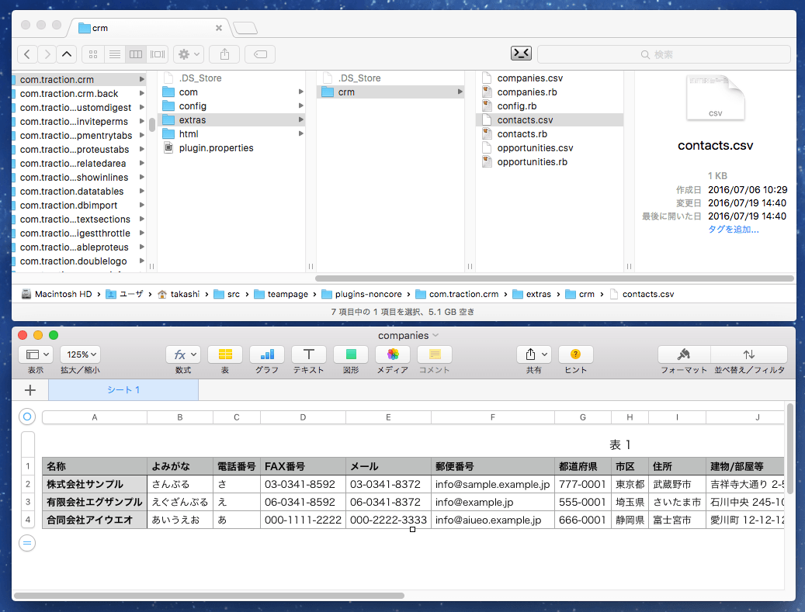Open the chart (グラフ) tool
This screenshot has width=805, height=612.
(x=267, y=354)
